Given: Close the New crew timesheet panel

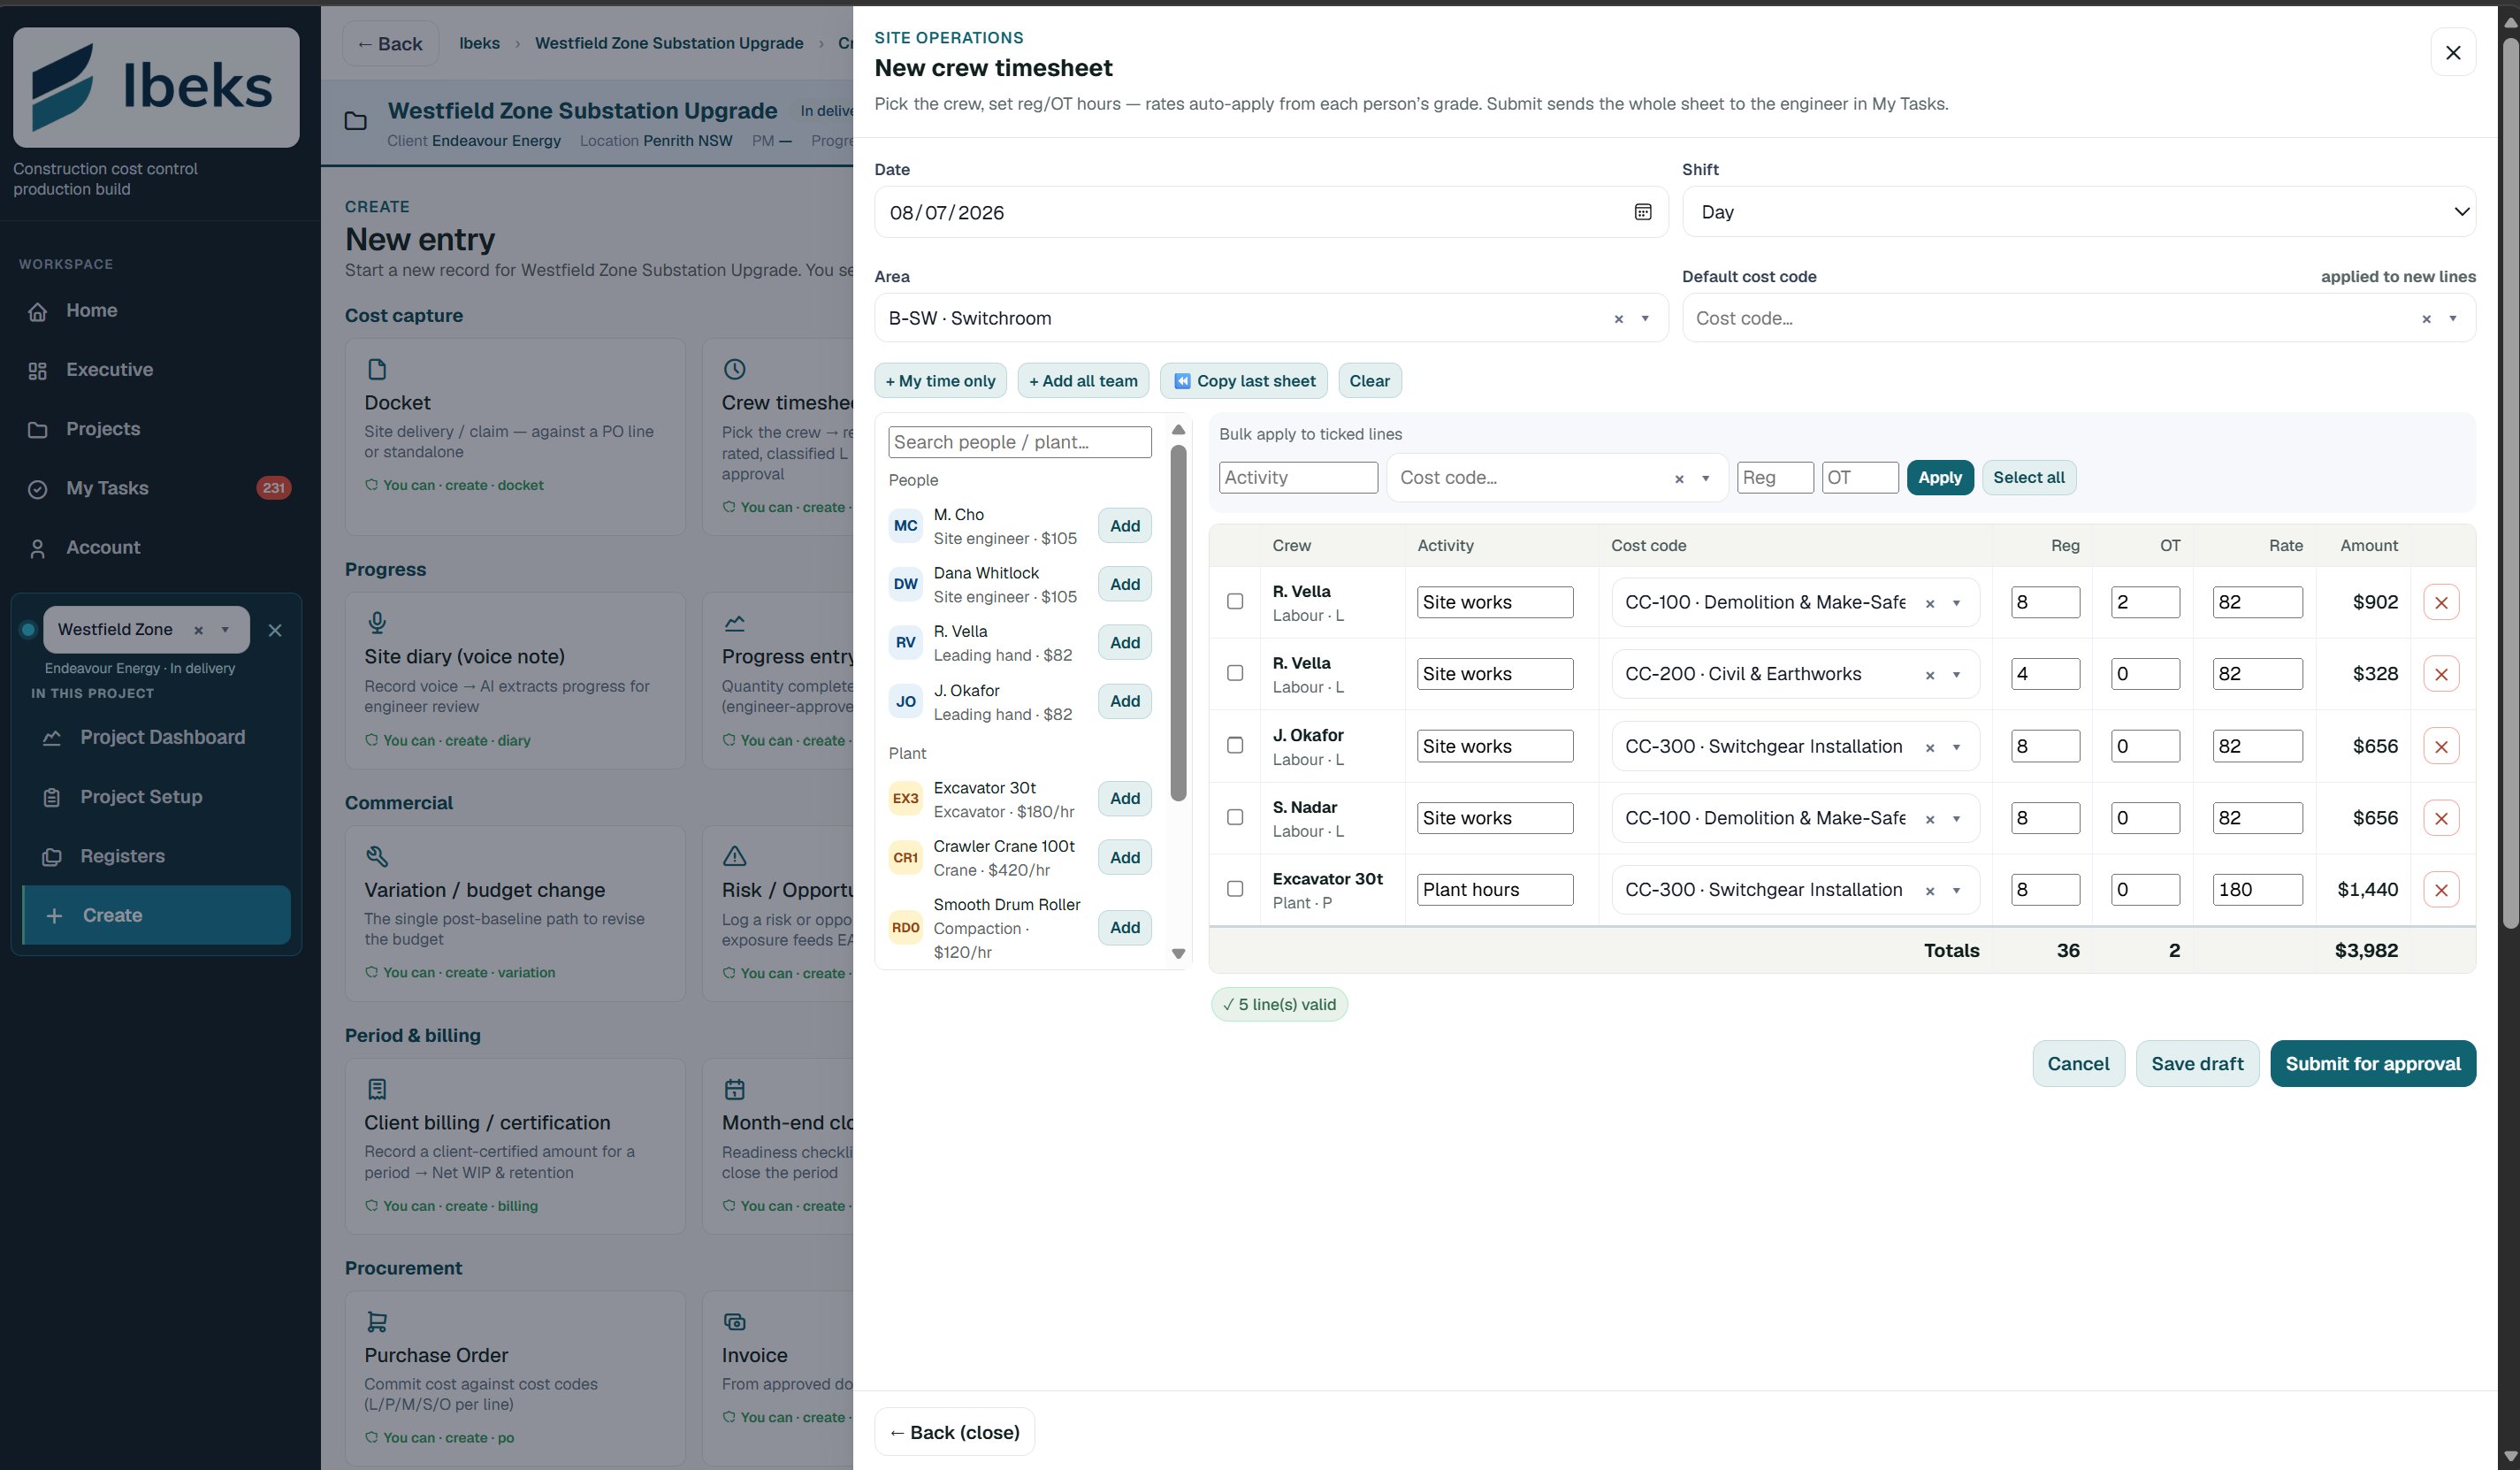Looking at the screenshot, I should (x=2453, y=52).
